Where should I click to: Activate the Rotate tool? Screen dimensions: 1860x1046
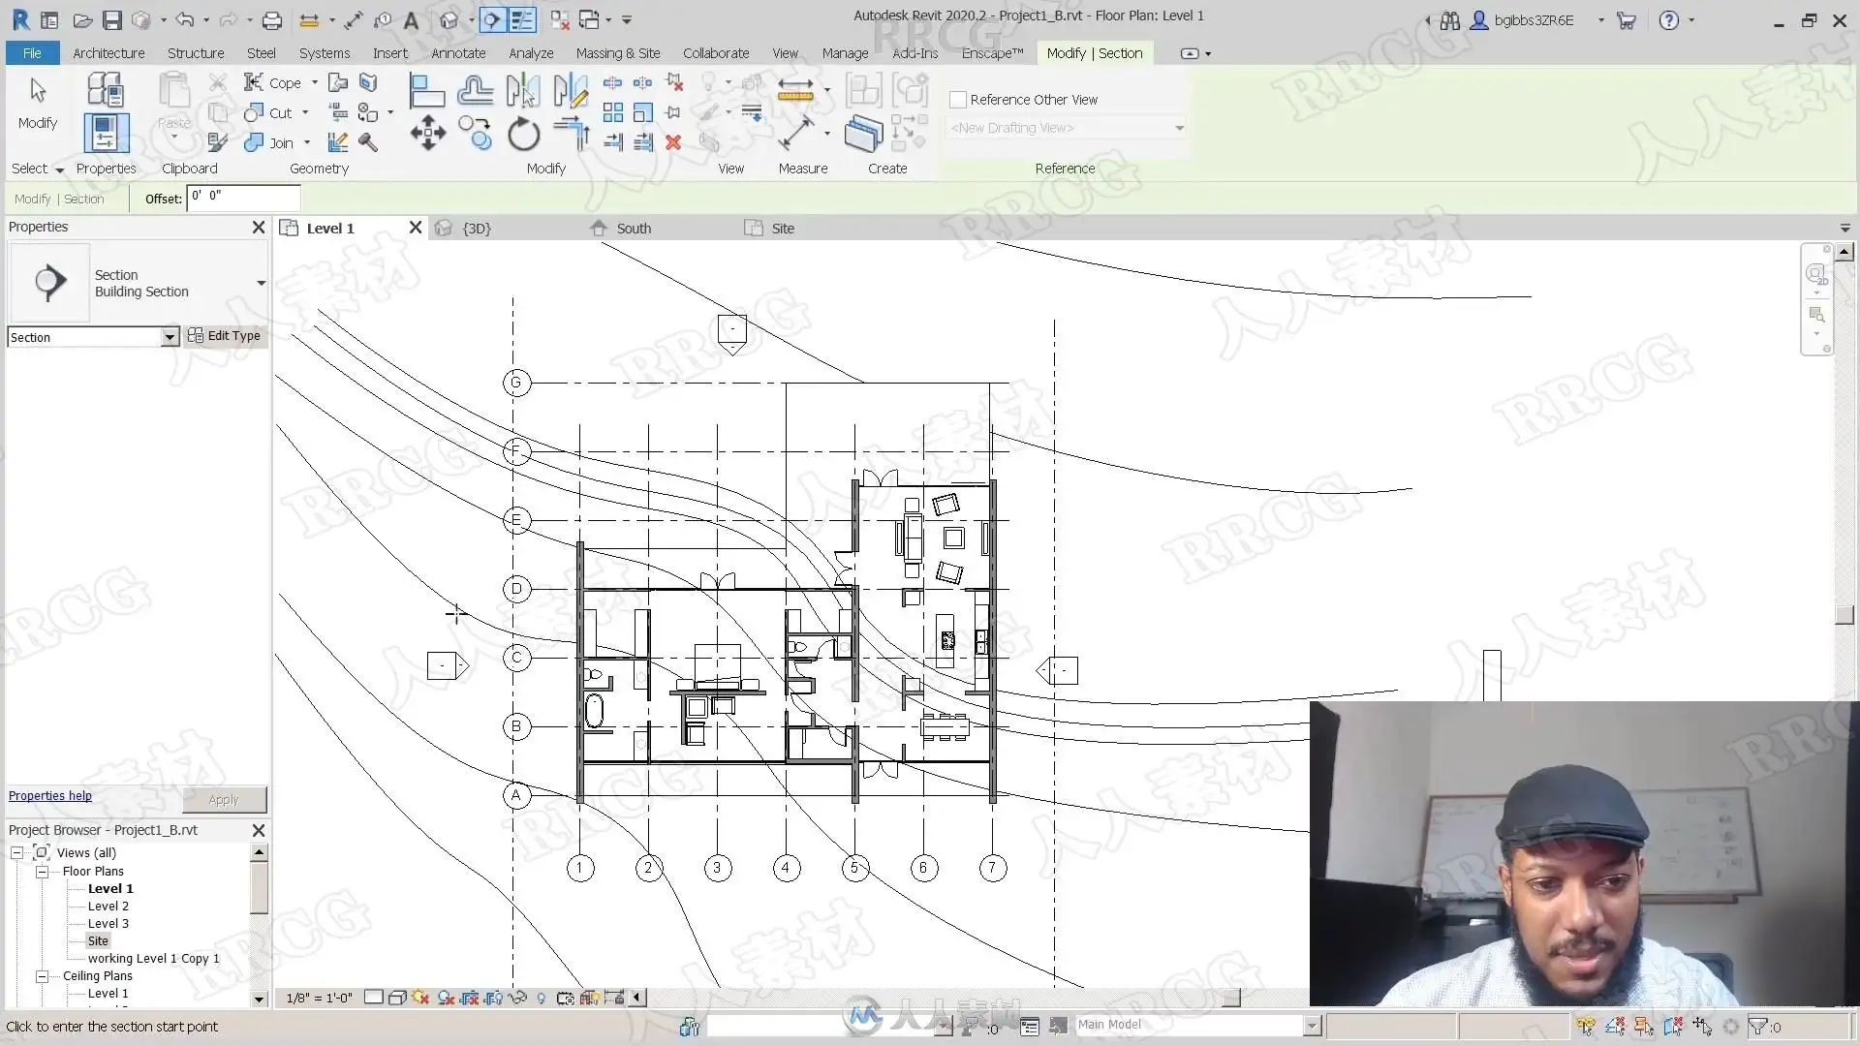click(523, 134)
